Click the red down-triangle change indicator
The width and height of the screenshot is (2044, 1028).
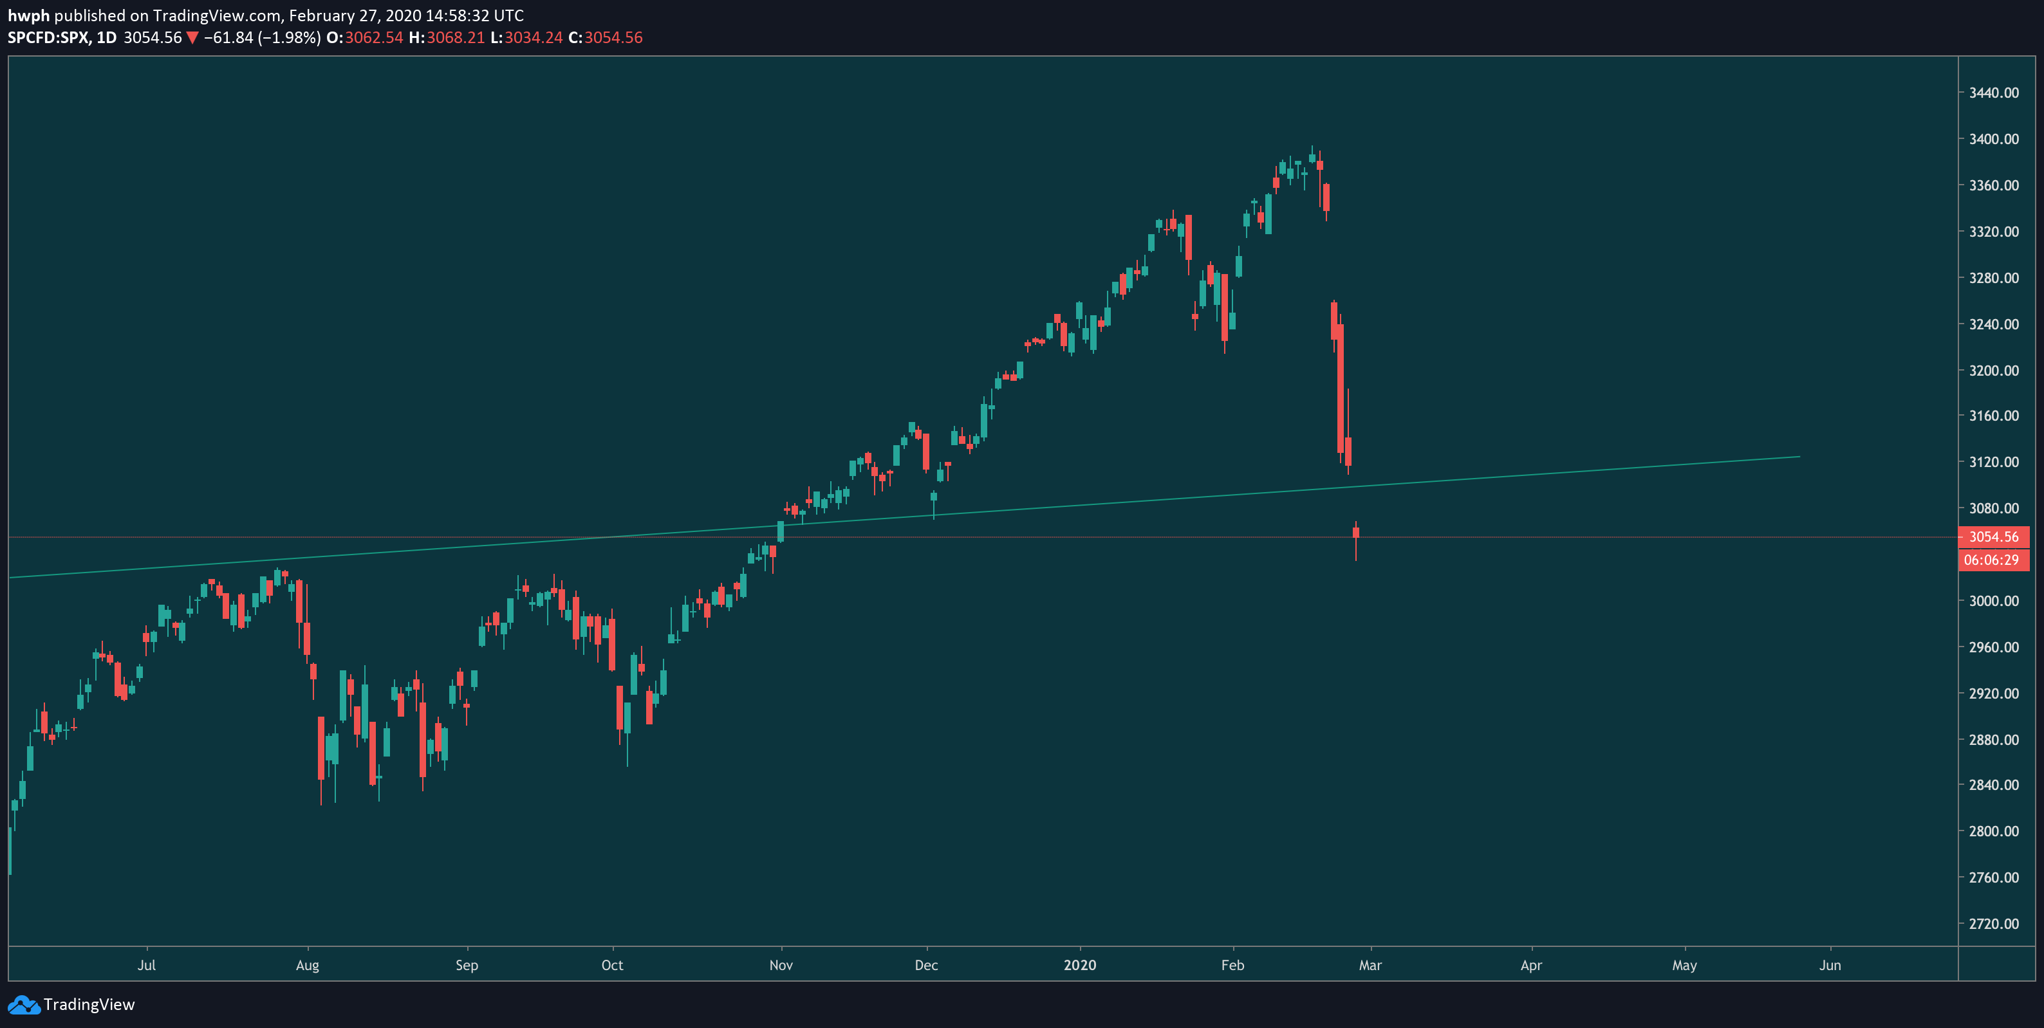coord(192,38)
